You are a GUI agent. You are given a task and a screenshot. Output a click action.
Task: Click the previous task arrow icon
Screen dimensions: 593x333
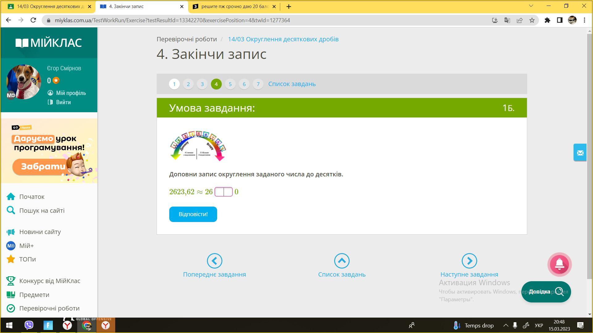(214, 261)
